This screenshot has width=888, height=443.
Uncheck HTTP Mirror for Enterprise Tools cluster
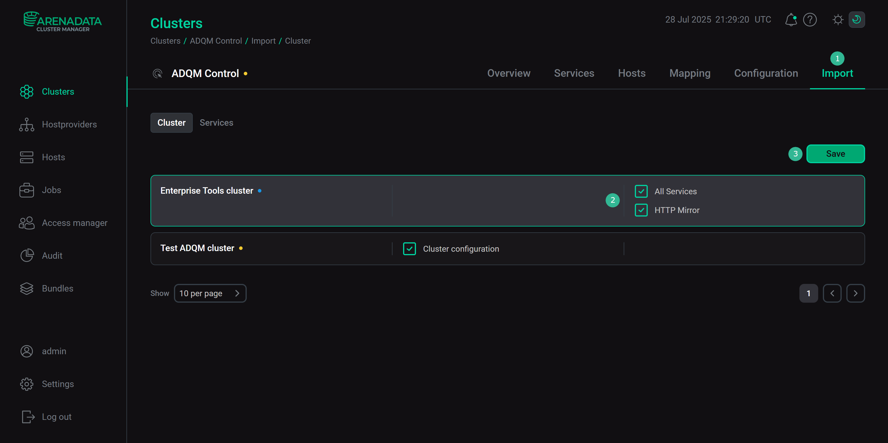(641, 210)
